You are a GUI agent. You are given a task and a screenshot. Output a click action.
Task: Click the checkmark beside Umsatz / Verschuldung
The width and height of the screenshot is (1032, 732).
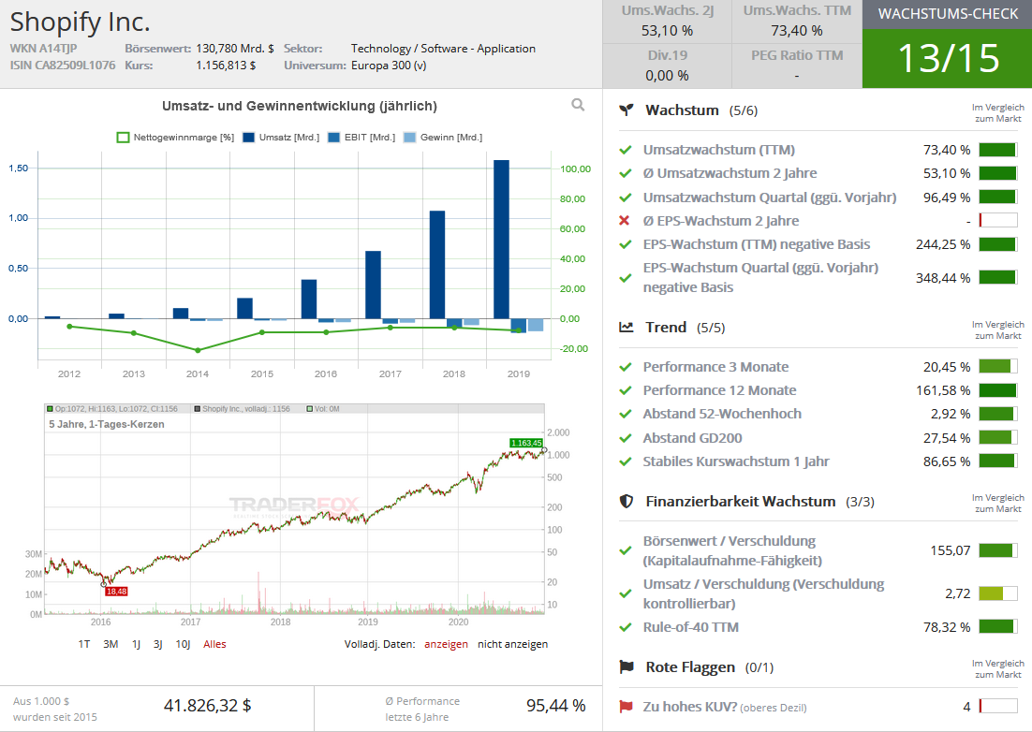(x=626, y=593)
